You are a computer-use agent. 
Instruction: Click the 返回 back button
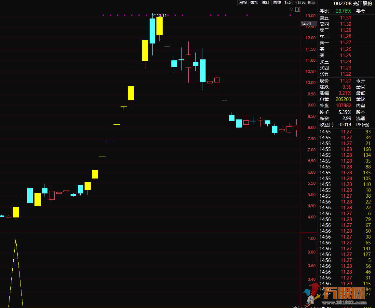(x=312, y=3)
